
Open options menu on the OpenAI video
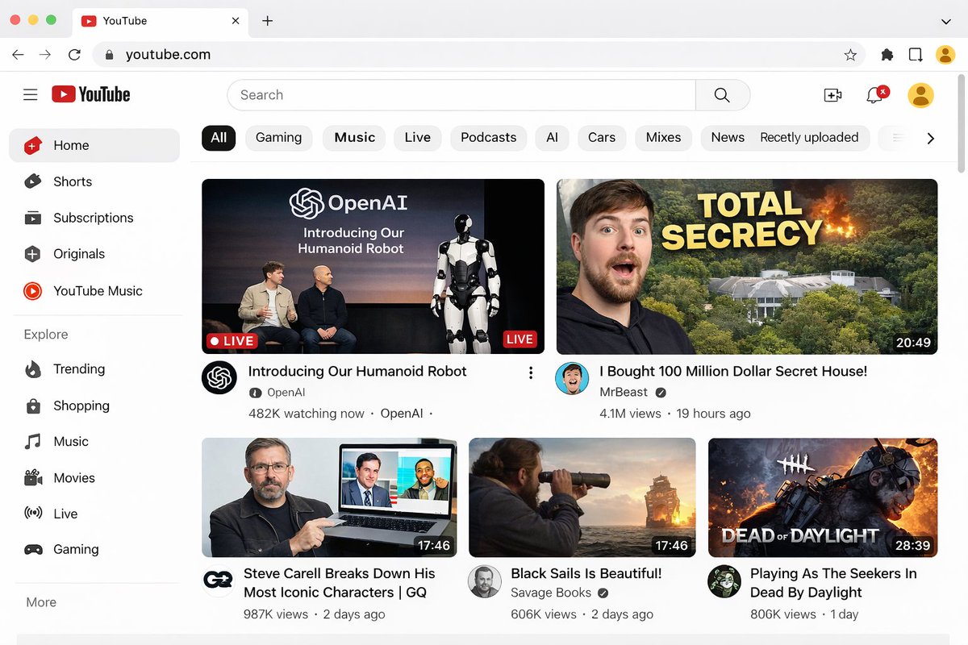[530, 372]
